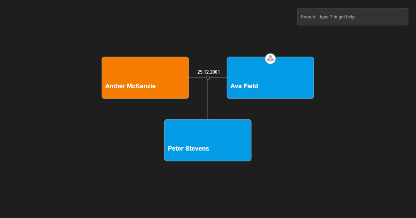Click the "Amber McKenzie" name label
Screen dimensions: 416x218
click(x=130, y=86)
